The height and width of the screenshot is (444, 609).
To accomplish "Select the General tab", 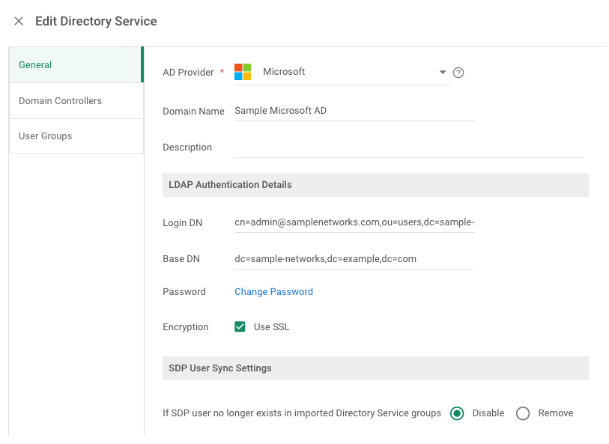I will coord(35,65).
